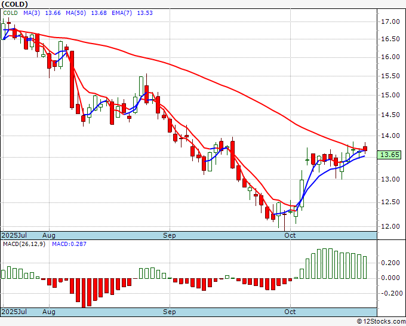Click Sep on the MACD date axis

click(x=170, y=312)
